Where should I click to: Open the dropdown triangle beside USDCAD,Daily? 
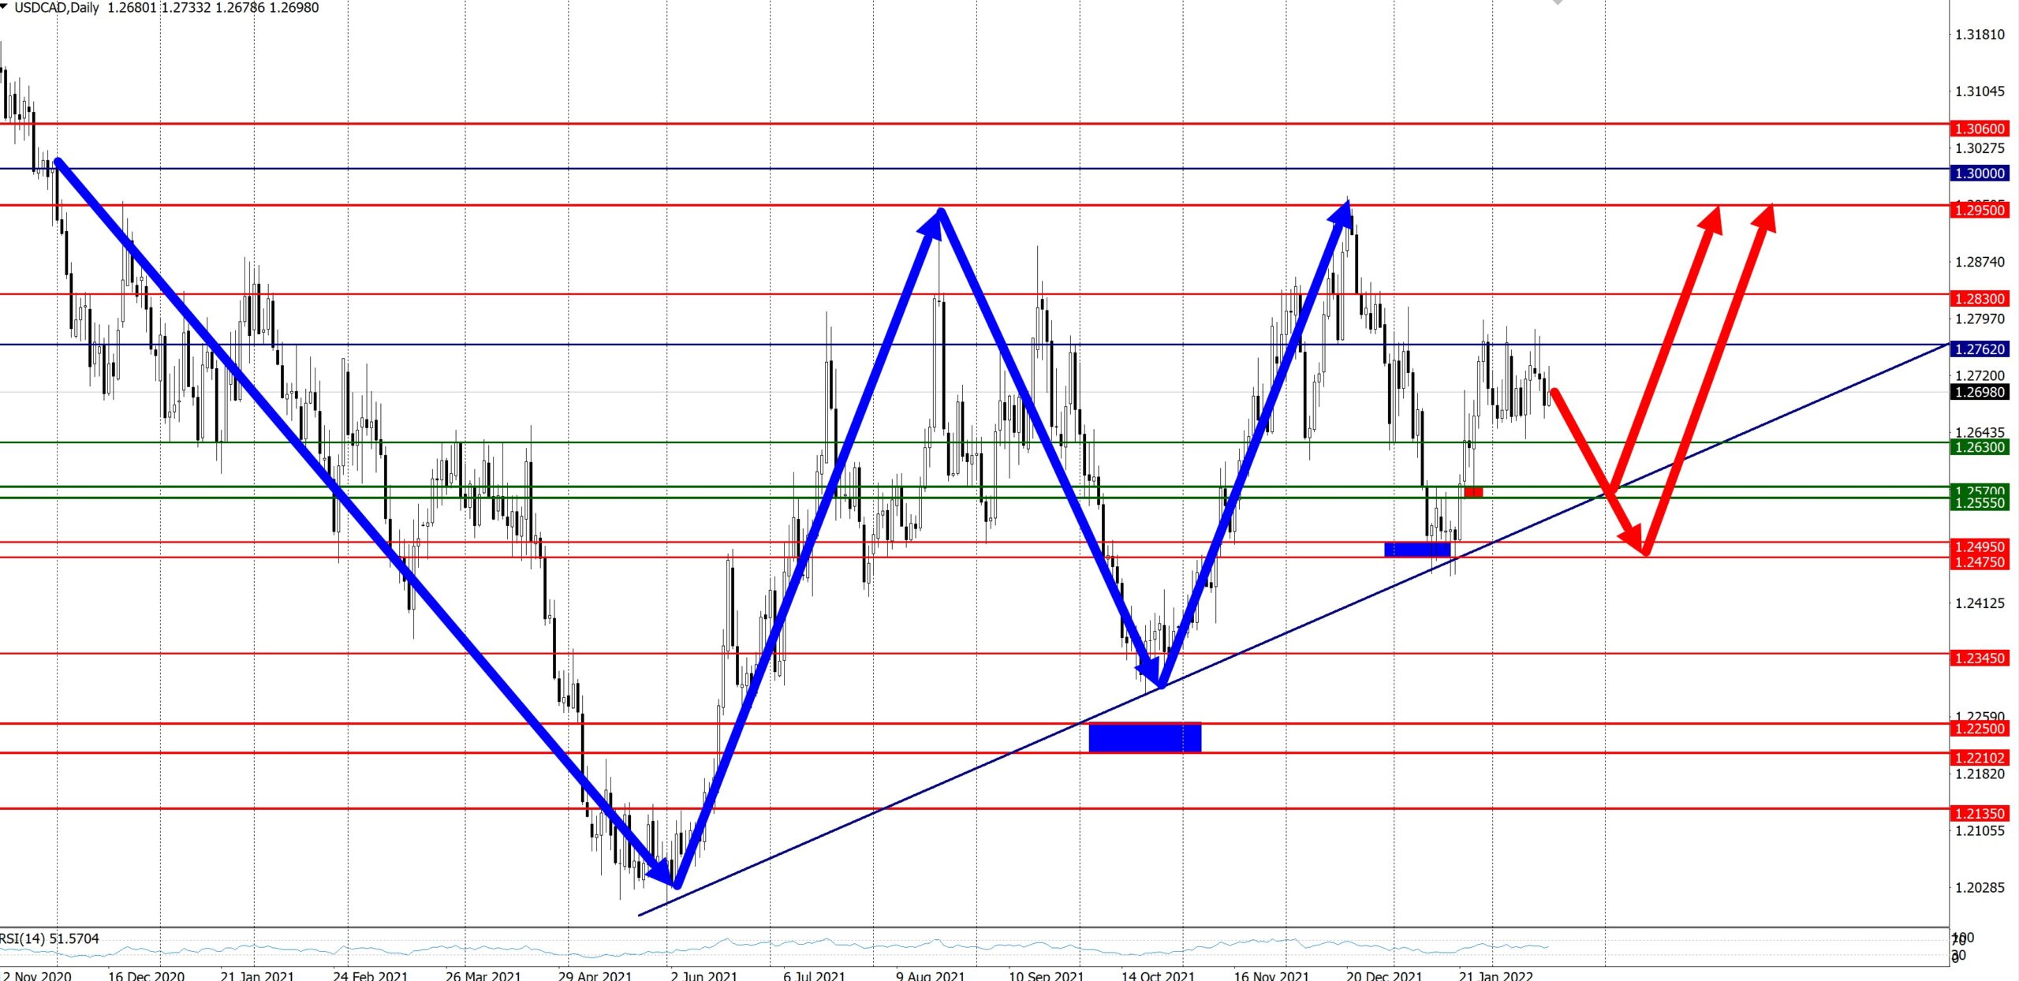coord(5,6)
